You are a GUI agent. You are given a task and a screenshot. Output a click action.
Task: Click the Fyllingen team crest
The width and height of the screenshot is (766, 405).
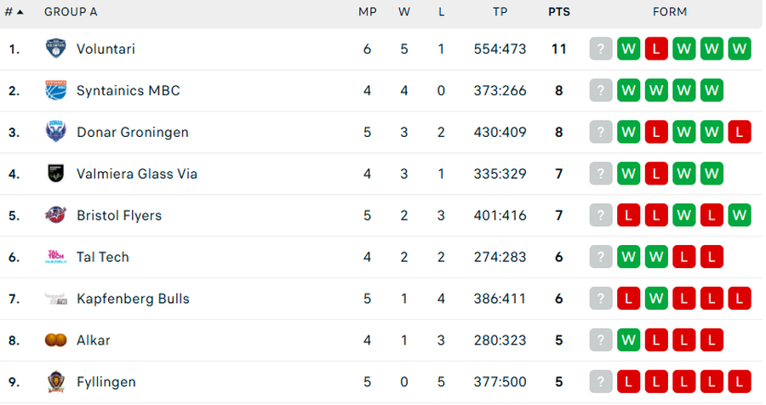(x=55, y=382)
